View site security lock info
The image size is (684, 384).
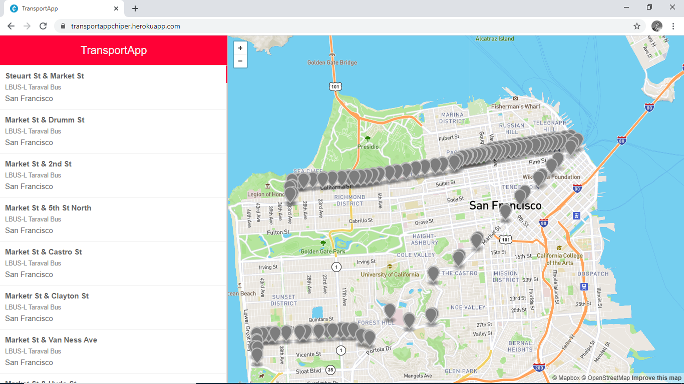(63, 26)
